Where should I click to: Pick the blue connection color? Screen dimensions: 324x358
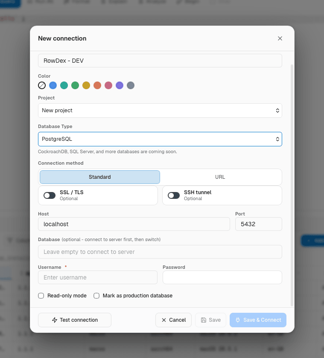tap(53, 85)
